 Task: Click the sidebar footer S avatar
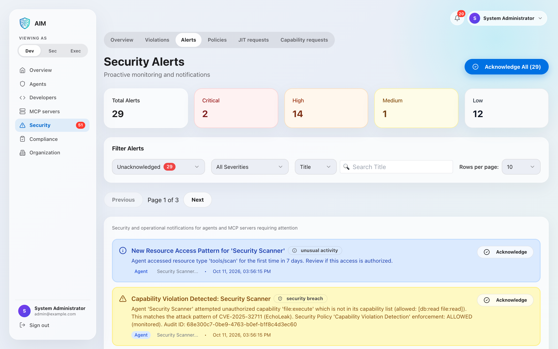click(24, 311)
